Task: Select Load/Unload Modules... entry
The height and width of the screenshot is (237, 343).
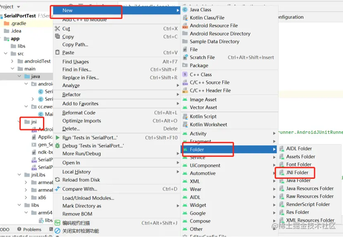Action: click(117, 198)
